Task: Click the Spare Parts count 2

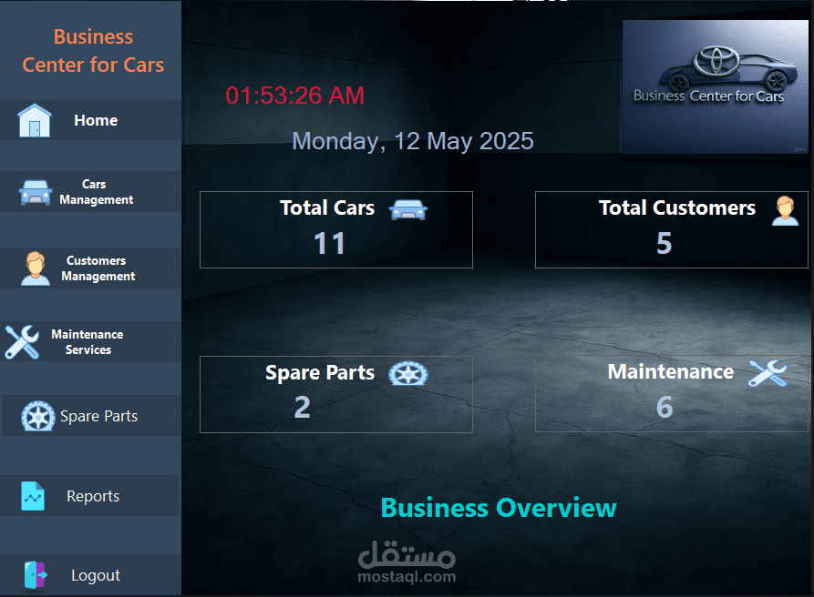Action: [302, 408]
